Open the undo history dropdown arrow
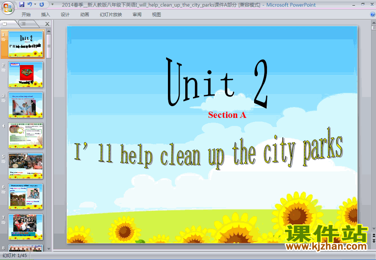376x260 pixels. [x=35, y=4]
